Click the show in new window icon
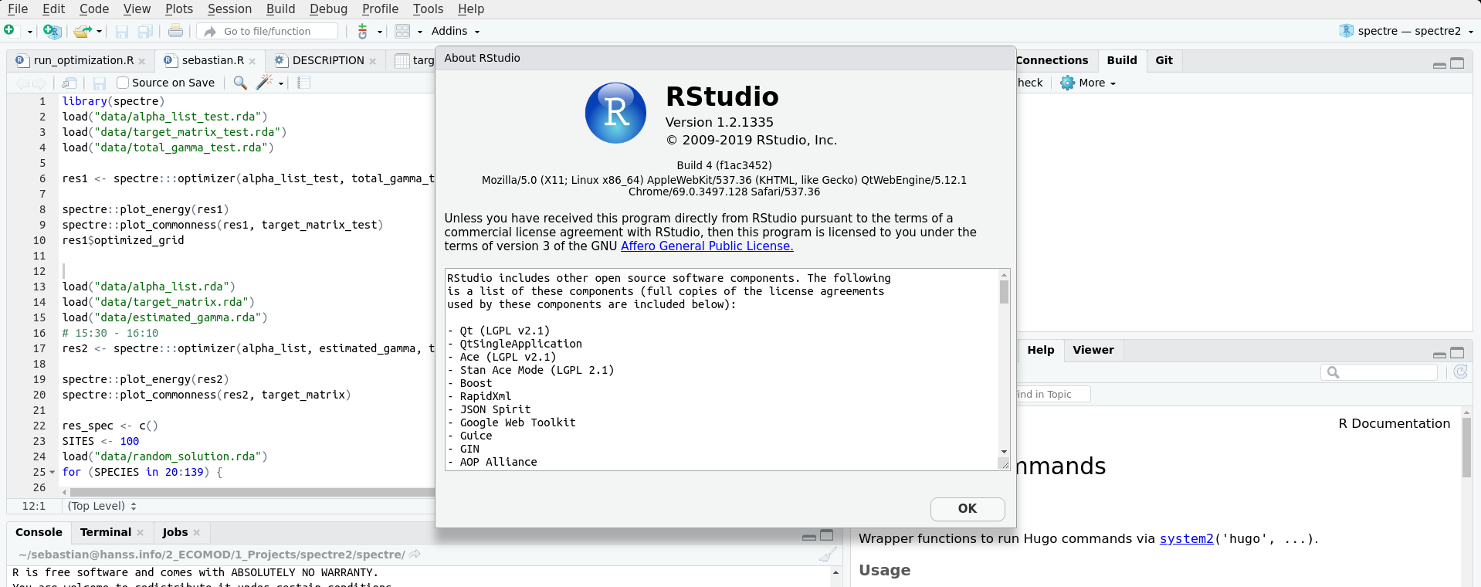1481x587 pixels. 69,83
